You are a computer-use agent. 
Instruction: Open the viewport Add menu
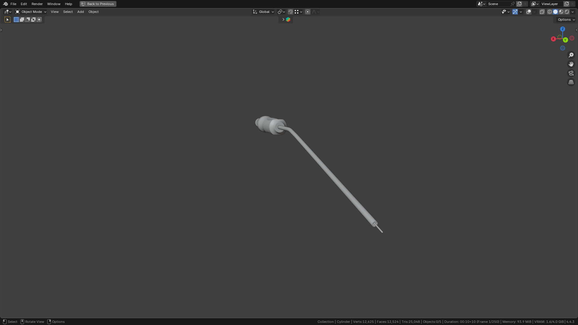[x=80, y=12]
